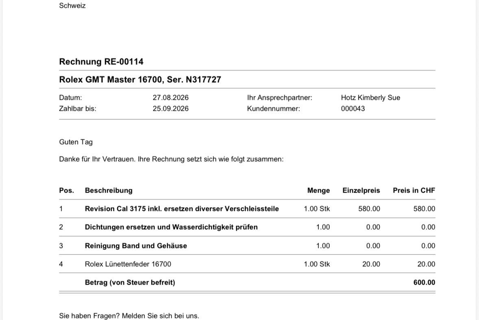Viewport: 479px width, 320px height.
Task: Click the Preis in CHF "580.00" in the Revision row
Action: 424,208
